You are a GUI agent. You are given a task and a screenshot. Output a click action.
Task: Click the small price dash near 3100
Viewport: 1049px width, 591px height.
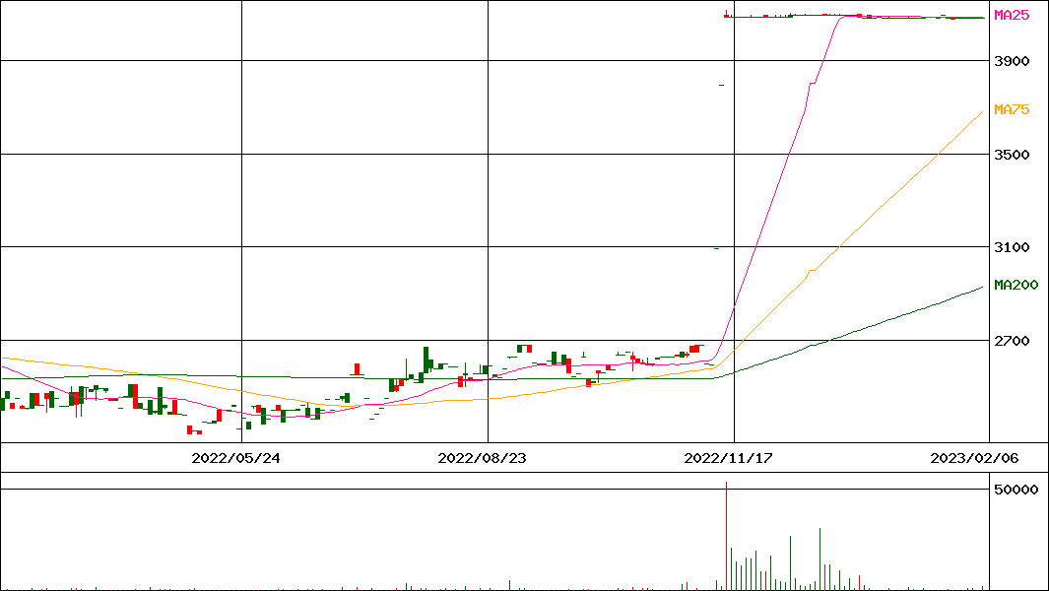pos(716,248)
